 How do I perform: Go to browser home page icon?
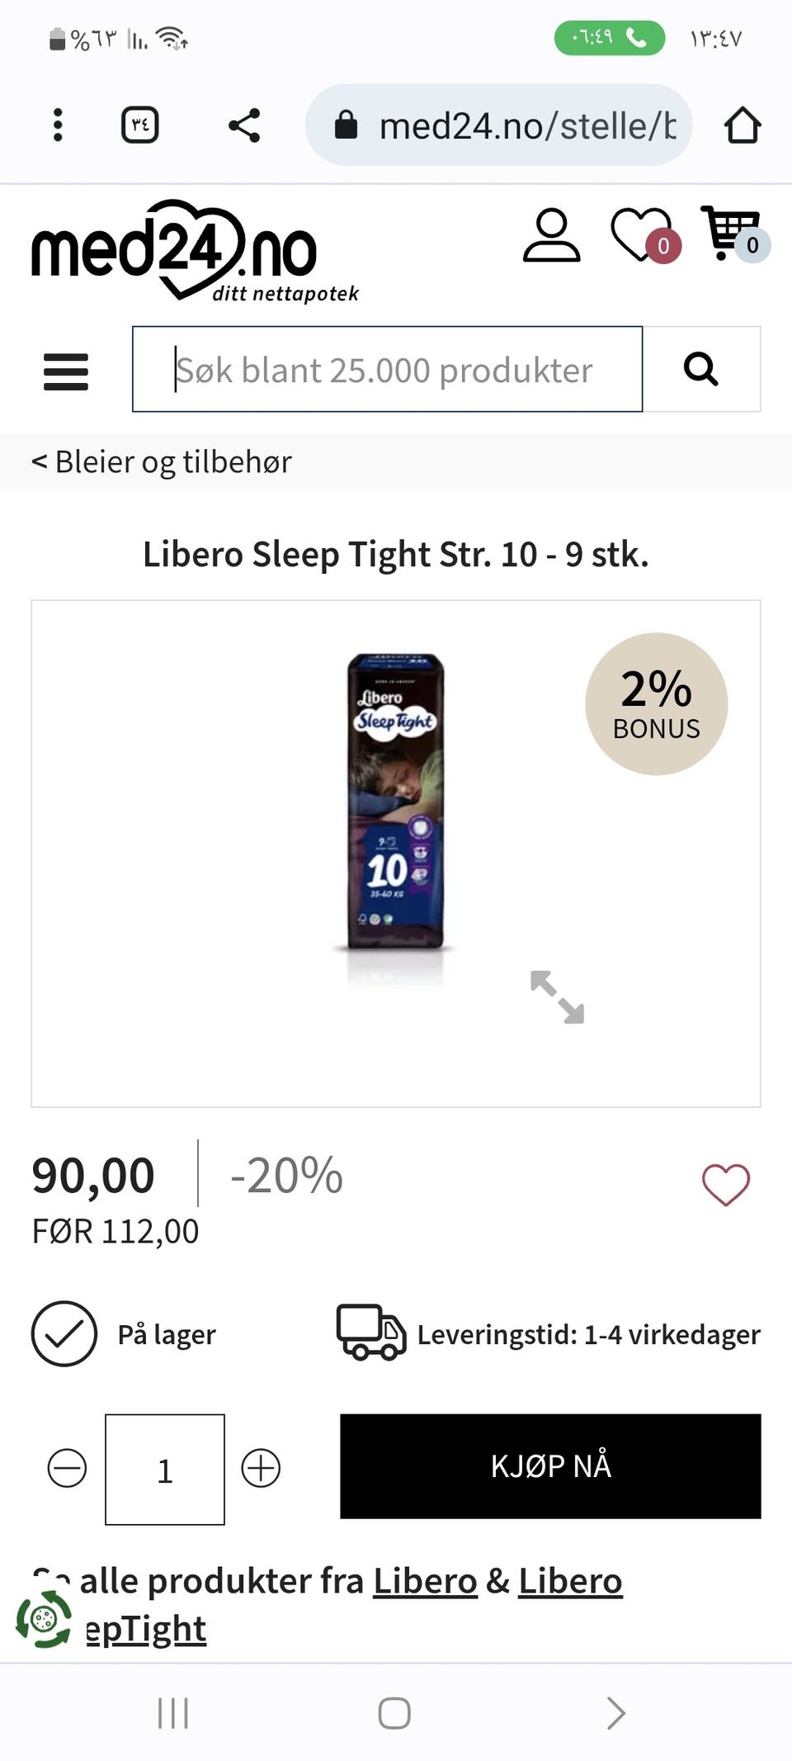[x=742, y=125]
